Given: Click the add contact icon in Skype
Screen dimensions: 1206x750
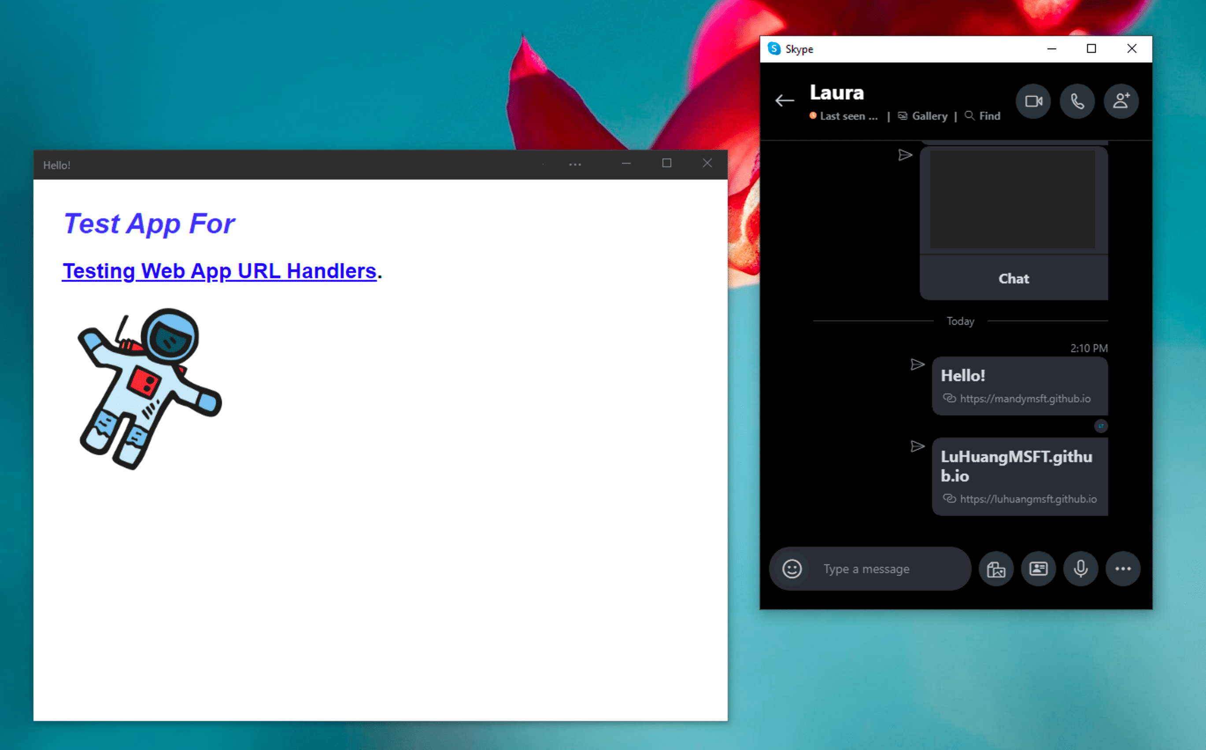Looking at the screenshot, I should coord(1121,101).
